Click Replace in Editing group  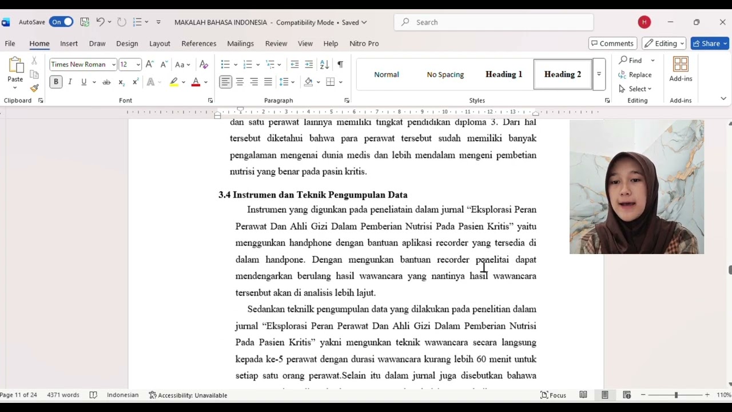(635, 74)
